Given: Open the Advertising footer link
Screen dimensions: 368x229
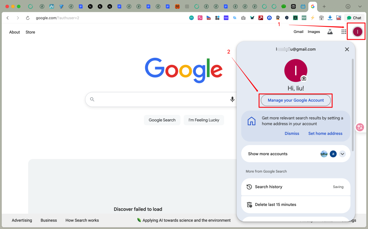Looking at the screenshot, I should 22,221.
